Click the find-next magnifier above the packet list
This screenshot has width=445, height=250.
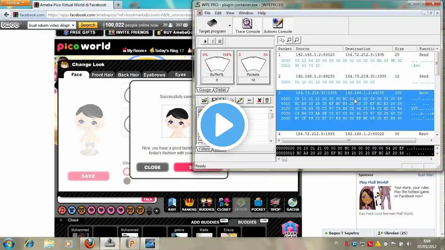[x=297, y=40]
